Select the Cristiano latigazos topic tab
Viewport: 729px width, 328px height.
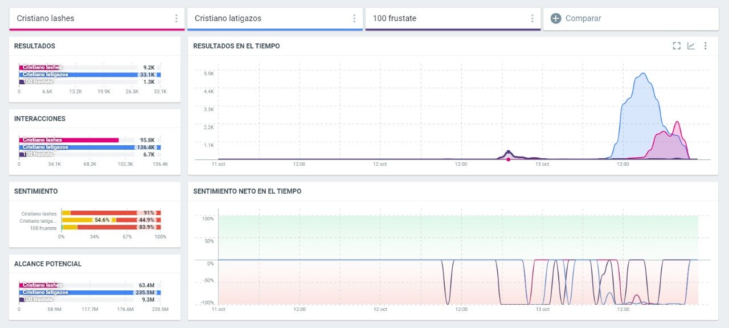point(275,19)
